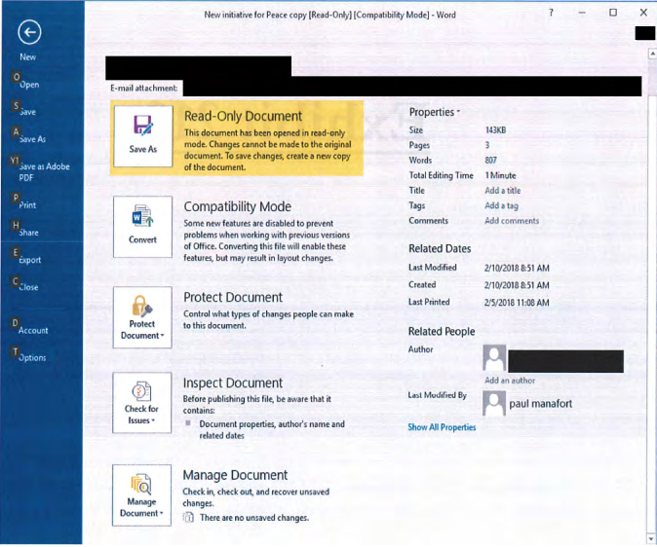This screenshot has width=657, height=547.
Task: Click the back arrow circle icon
Action: point(29,32)
